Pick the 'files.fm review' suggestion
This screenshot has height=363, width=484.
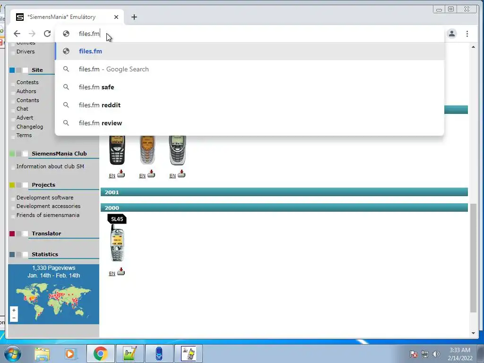250,123
